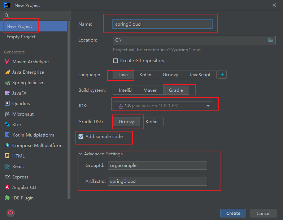Click the Cancel button
This screenshot has width=283, height=220.
(x=264, y=213)
